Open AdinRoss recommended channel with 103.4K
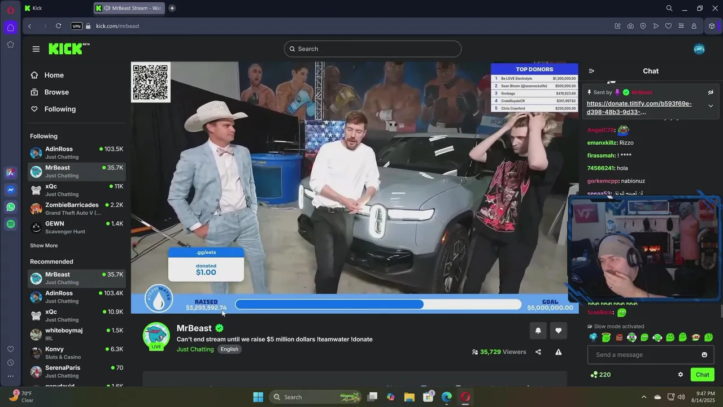Image resolution: width=723 pixels, height=407 pixels. (76, 297)
